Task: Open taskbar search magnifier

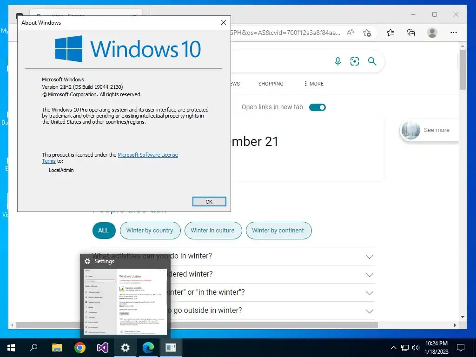Action: click(x=33, y=348)
